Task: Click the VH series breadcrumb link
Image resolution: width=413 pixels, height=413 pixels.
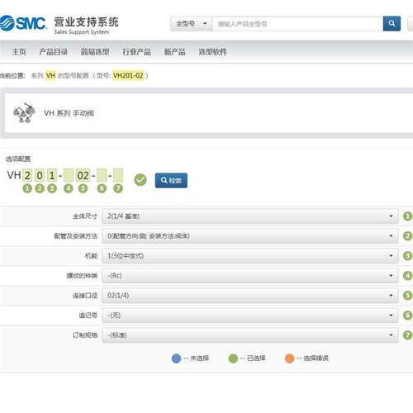Action: pos(50,75)
